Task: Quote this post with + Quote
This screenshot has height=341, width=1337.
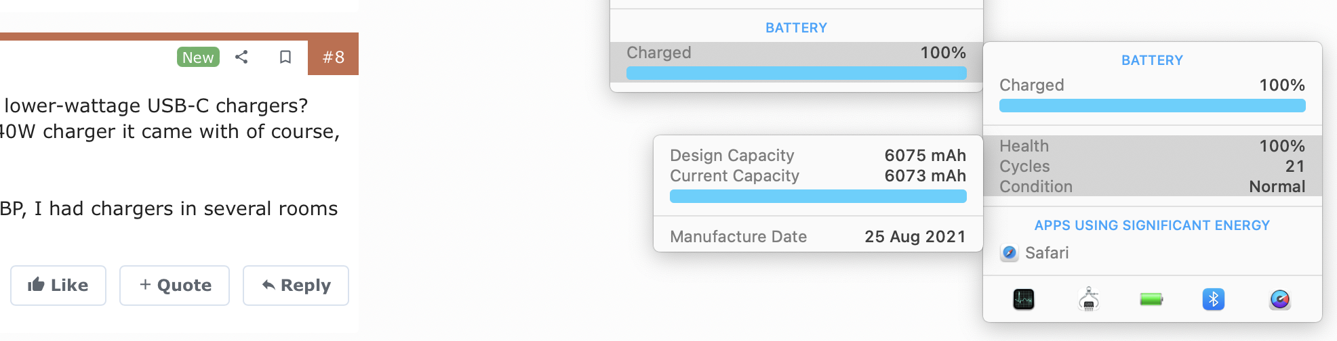Action: coord(175,286)
